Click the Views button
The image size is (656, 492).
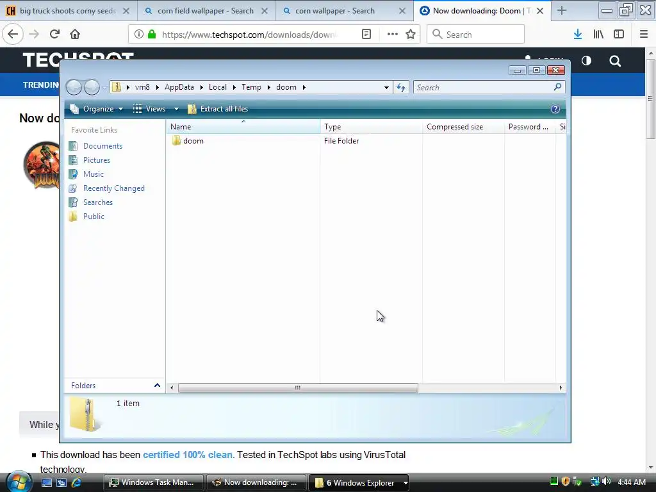149,109
